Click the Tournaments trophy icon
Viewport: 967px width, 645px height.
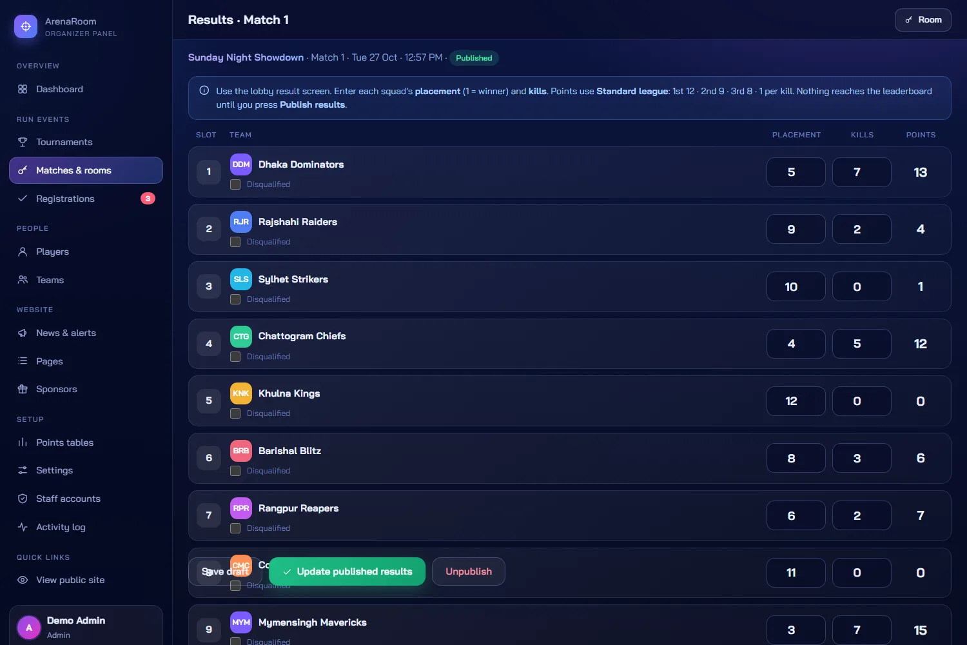point(23,142)
